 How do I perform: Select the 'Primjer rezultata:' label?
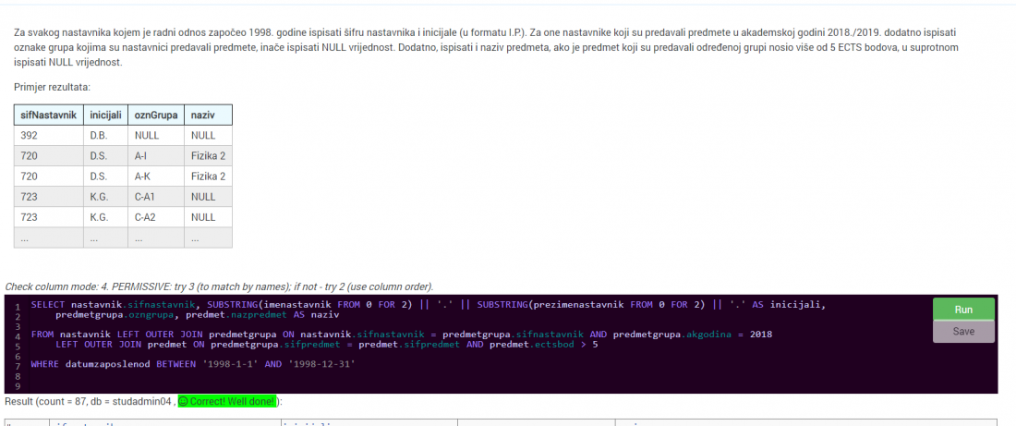[53, 87]
